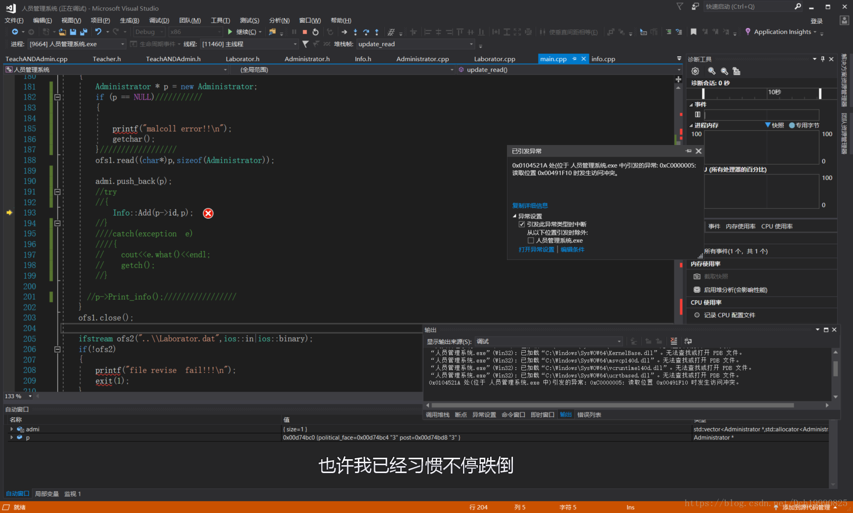This screenshot has width=853, height=513.
Task: Click the output panel horizontal scrollbar
Action: click(x=612, y=405)
